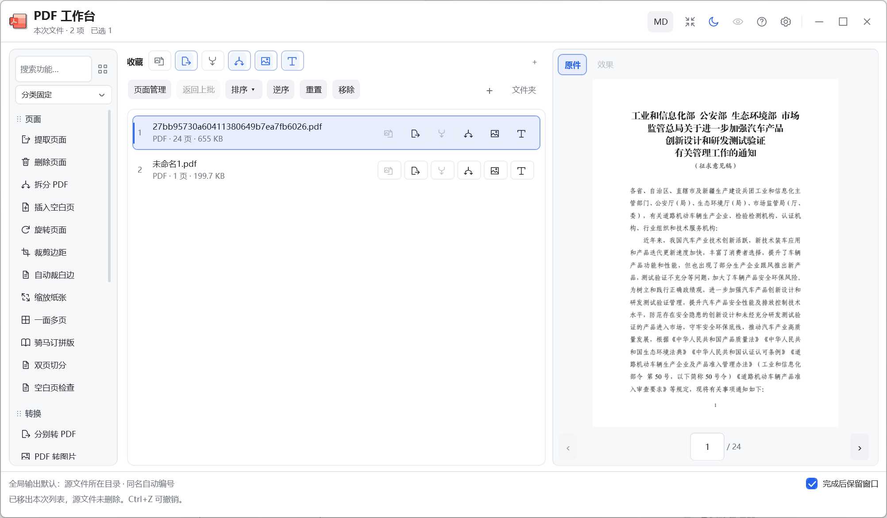Click the compact-mode shrink icon
Screen dimensions: 887x518
tap(690, 22)
